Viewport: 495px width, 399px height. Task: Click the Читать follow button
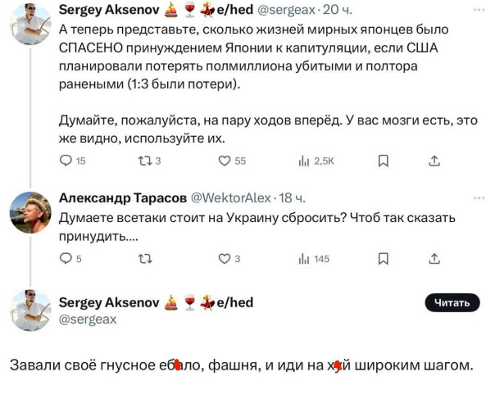coord(451,303)
